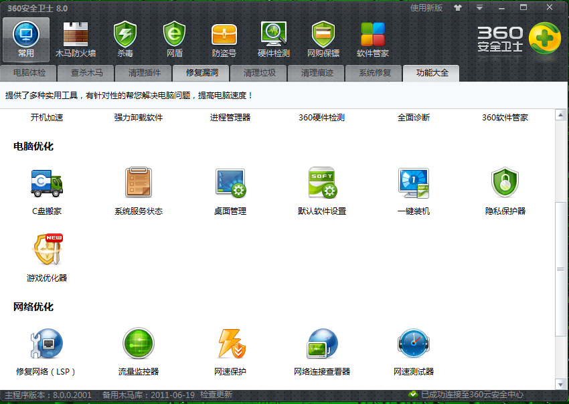Screen dimensions: 569x404
Task: Click the 进程管理器 label
Action: pos(230,118)
